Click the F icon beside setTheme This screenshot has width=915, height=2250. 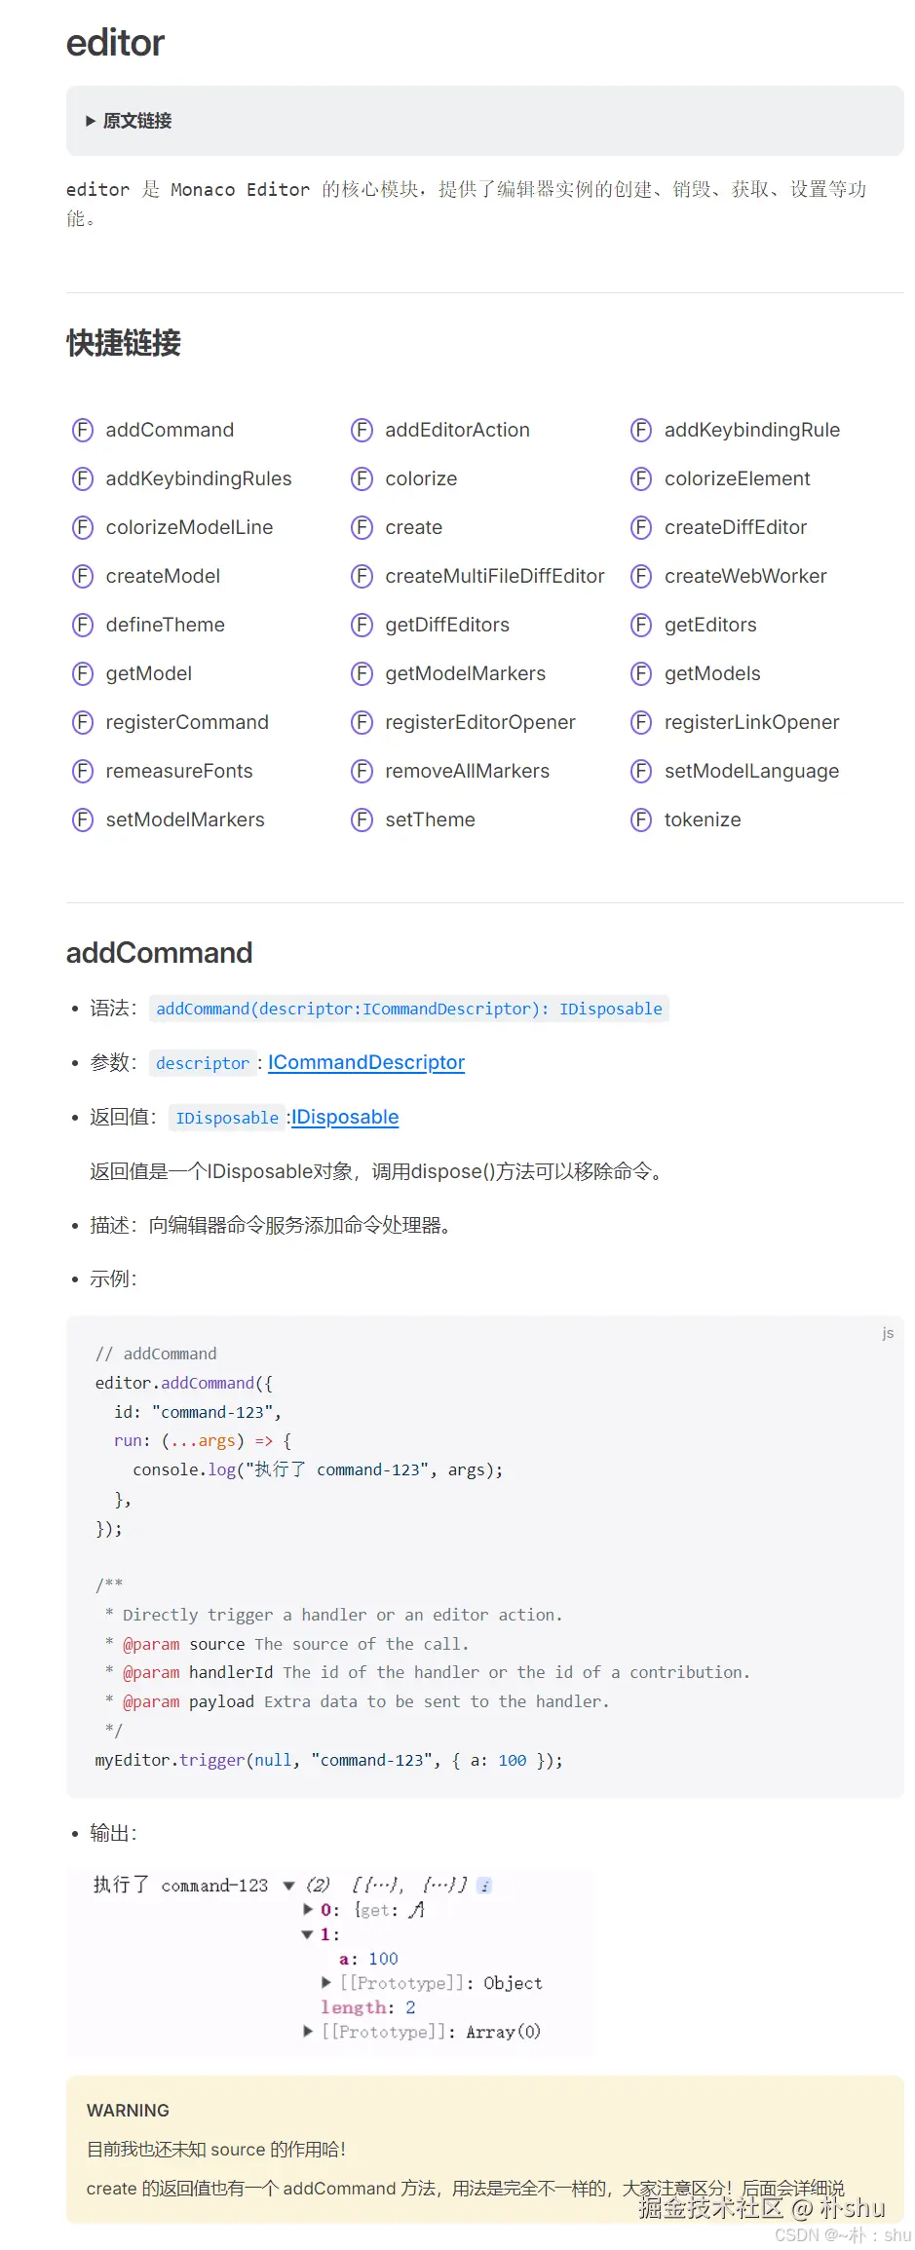click(x=362, y=820)
